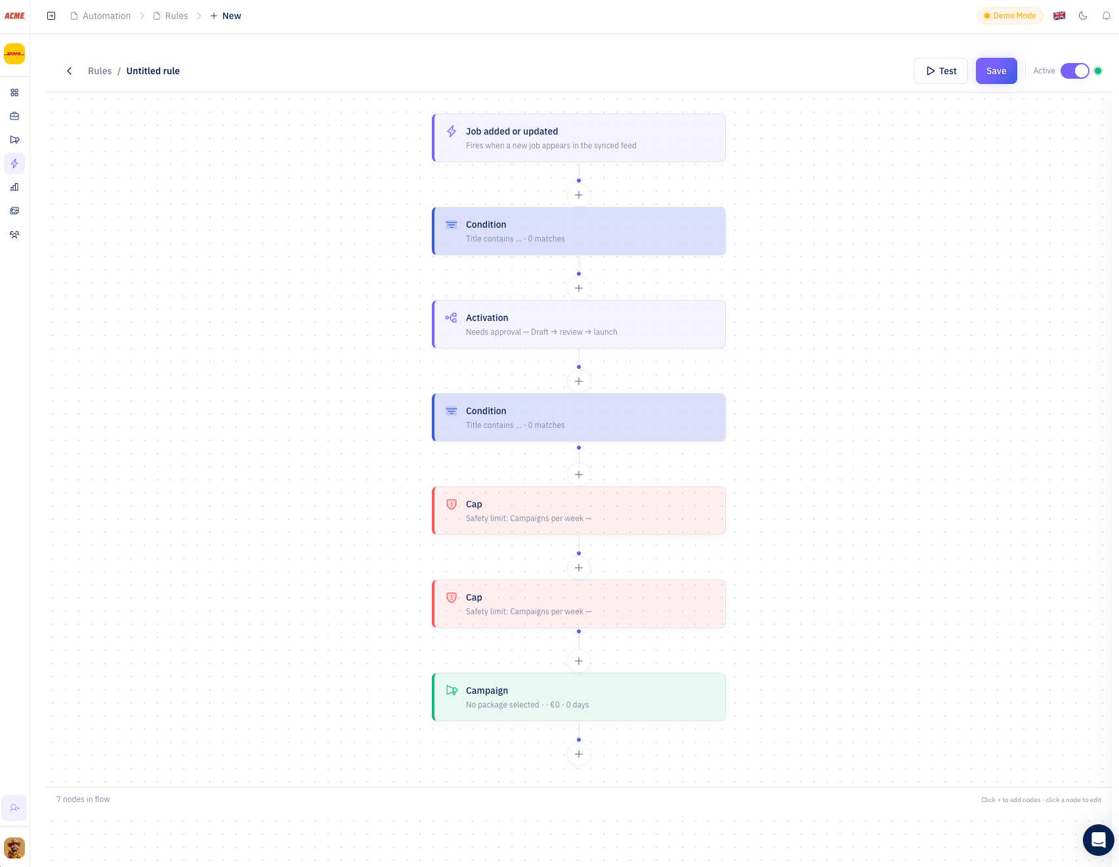Open the Job added or updated trigger node
This screenshot has height=867, width=1119.
click(x=579, y=138)
